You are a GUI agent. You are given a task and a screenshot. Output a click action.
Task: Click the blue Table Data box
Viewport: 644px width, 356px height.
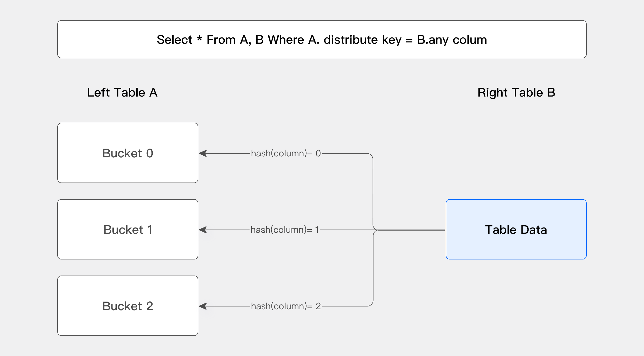(x=516, y=229)
